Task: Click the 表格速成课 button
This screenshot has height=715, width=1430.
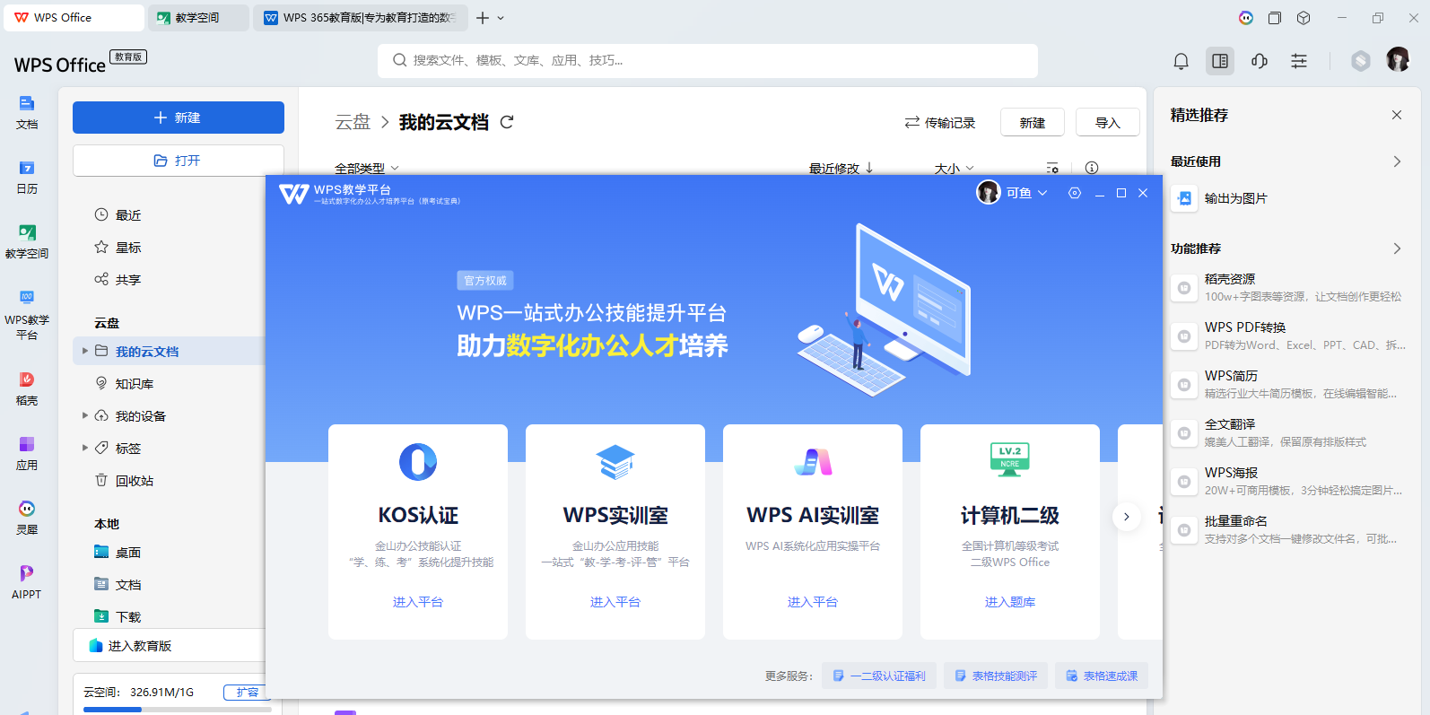Action: tap(1102, 676)
